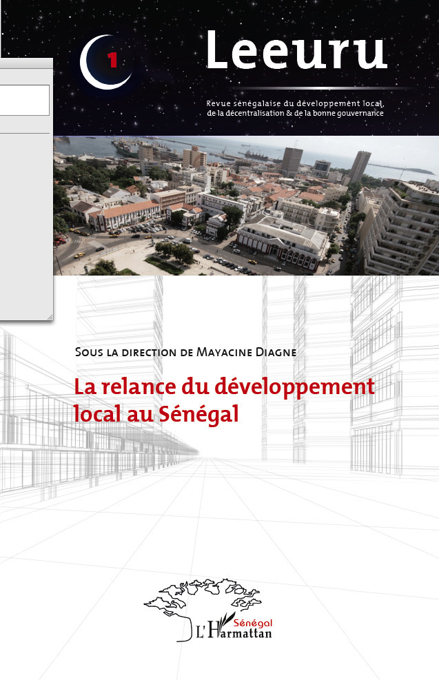Click the aerial city photograph
The image size is (439, 680).
click(x=245, y=205)
